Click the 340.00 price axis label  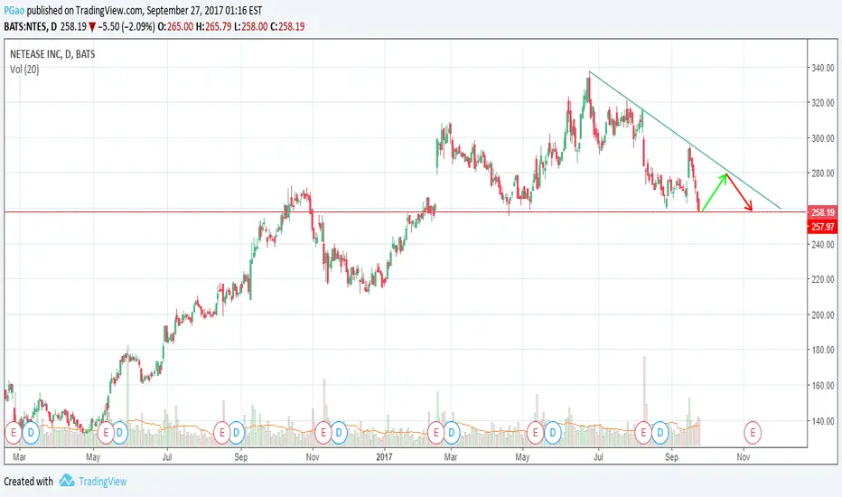(823, 68)
